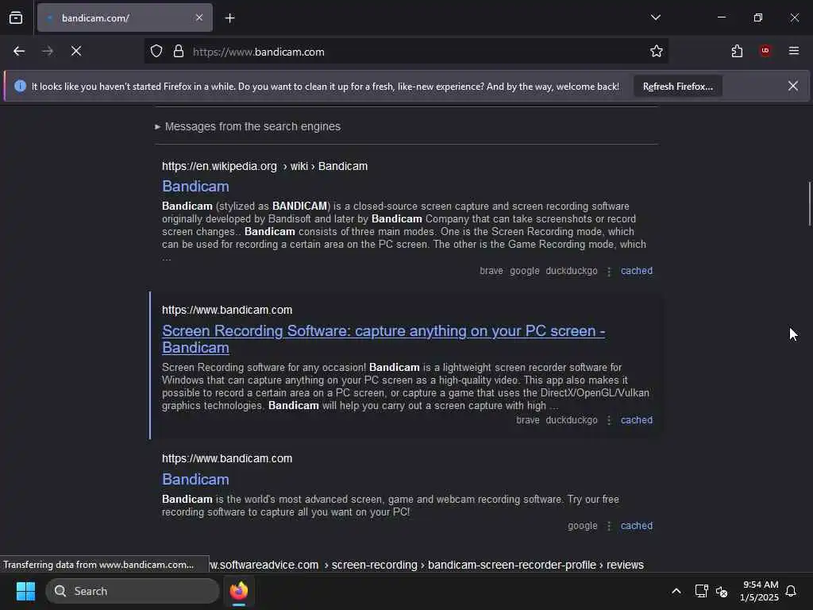
Task: Open the notifications bell icon
Action: [x=792, y=591]
